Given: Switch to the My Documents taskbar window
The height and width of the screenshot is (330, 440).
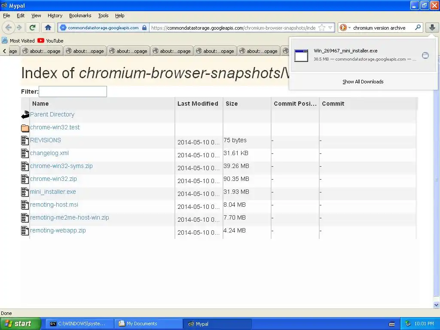Looking at the screenshot, I should pos(148,324).
